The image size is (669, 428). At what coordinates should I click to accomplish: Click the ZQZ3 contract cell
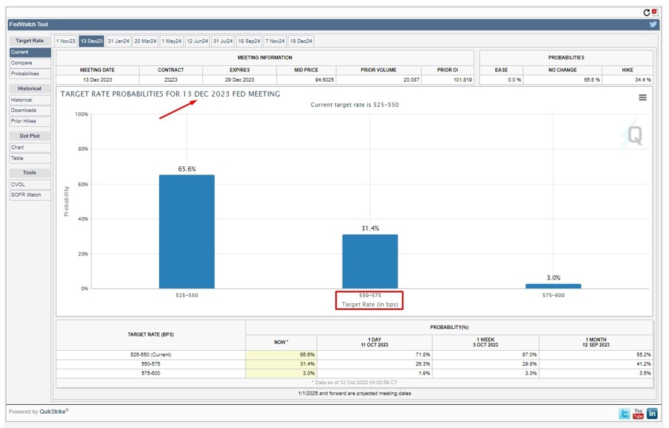171,80
